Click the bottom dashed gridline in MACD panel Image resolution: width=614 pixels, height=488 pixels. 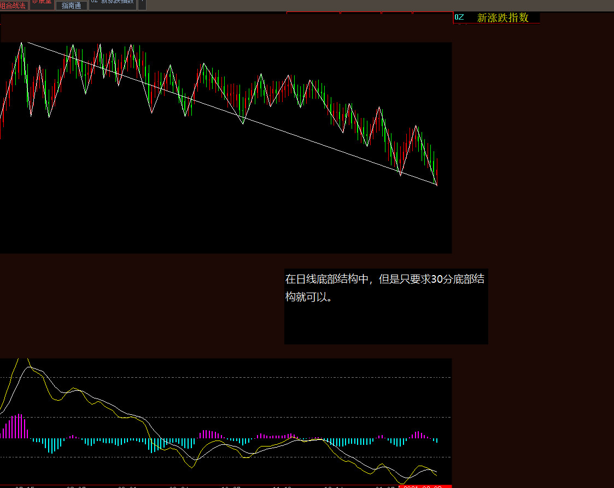click(x=219, y=457)
